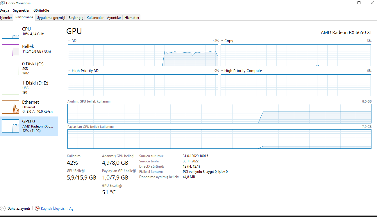Click the GPU Belleği 5,9/15,9 GB value

(81, 177)
